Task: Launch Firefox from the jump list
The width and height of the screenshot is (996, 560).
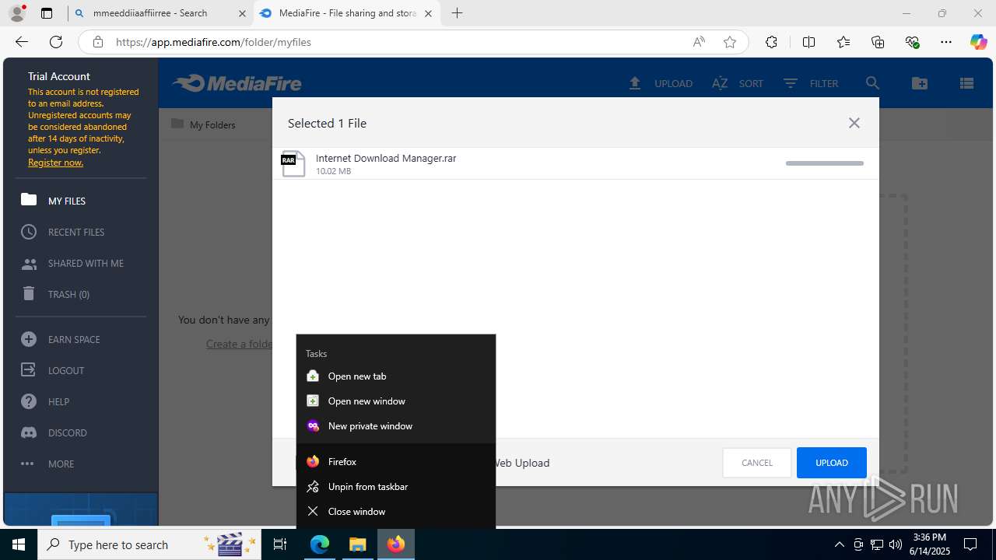Action: tap(396, 461)
